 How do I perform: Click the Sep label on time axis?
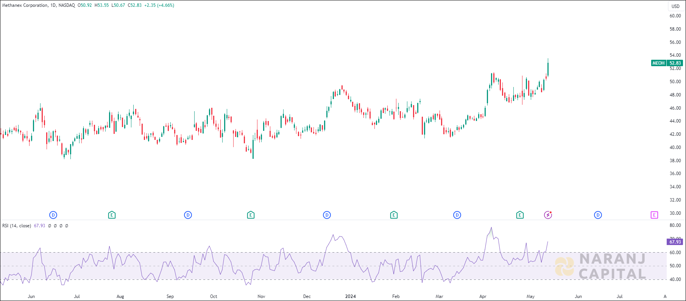pyautogui.click(x=170, y=296)
